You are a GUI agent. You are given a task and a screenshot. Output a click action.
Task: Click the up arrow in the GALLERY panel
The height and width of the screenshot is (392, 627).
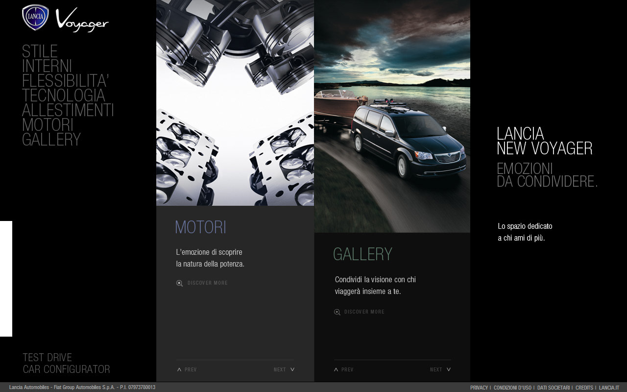pos(336,369)
